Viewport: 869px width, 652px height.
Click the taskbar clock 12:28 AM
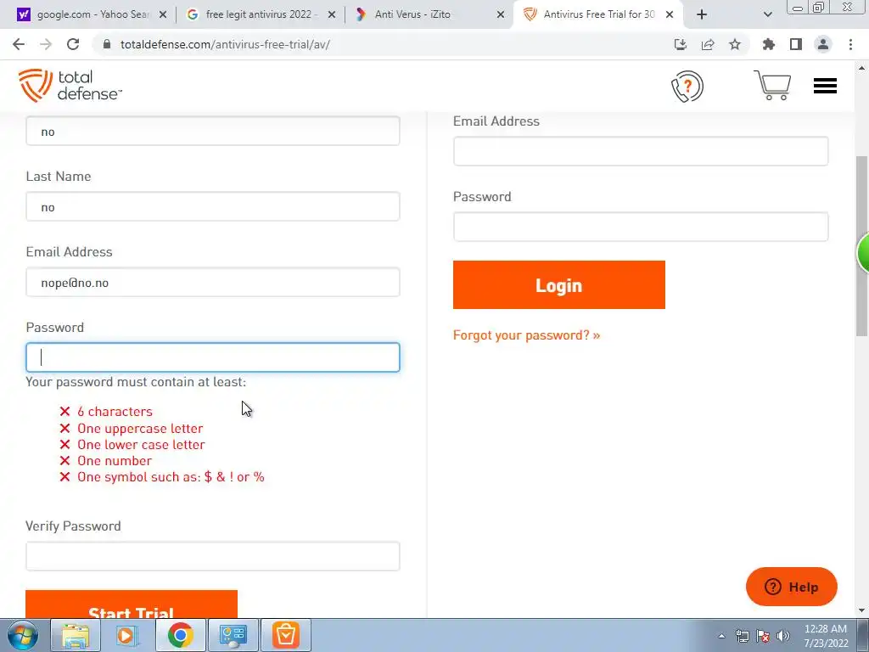click(826, 636)
